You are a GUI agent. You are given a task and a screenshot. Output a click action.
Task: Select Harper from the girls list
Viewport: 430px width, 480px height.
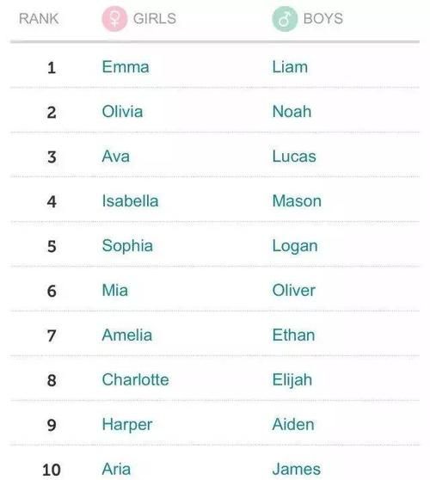coord(127,425)
